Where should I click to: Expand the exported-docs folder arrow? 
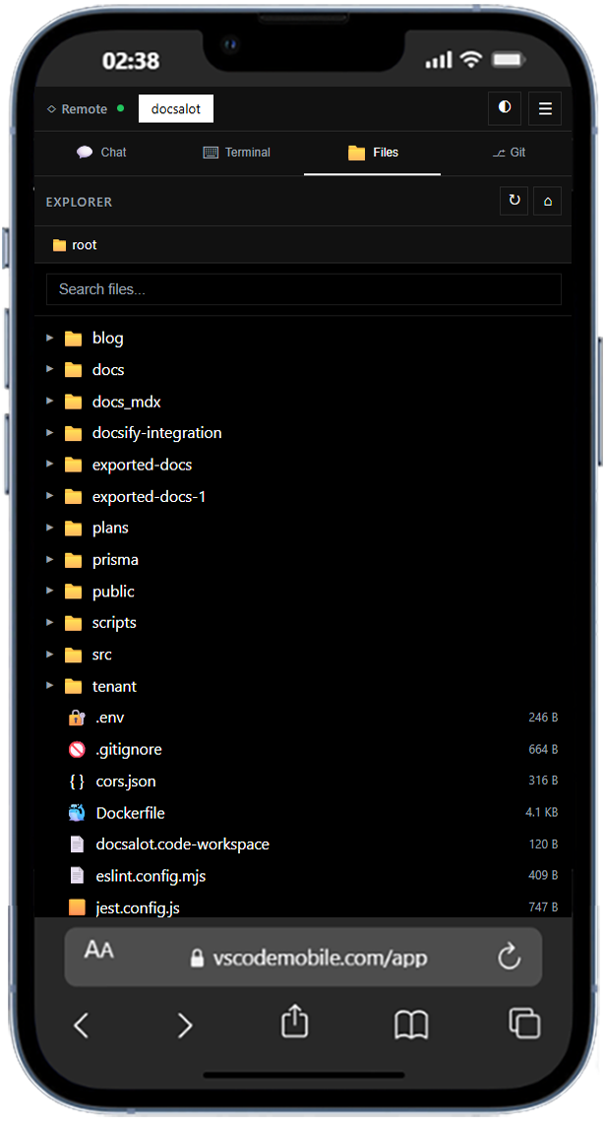(49, 464)
